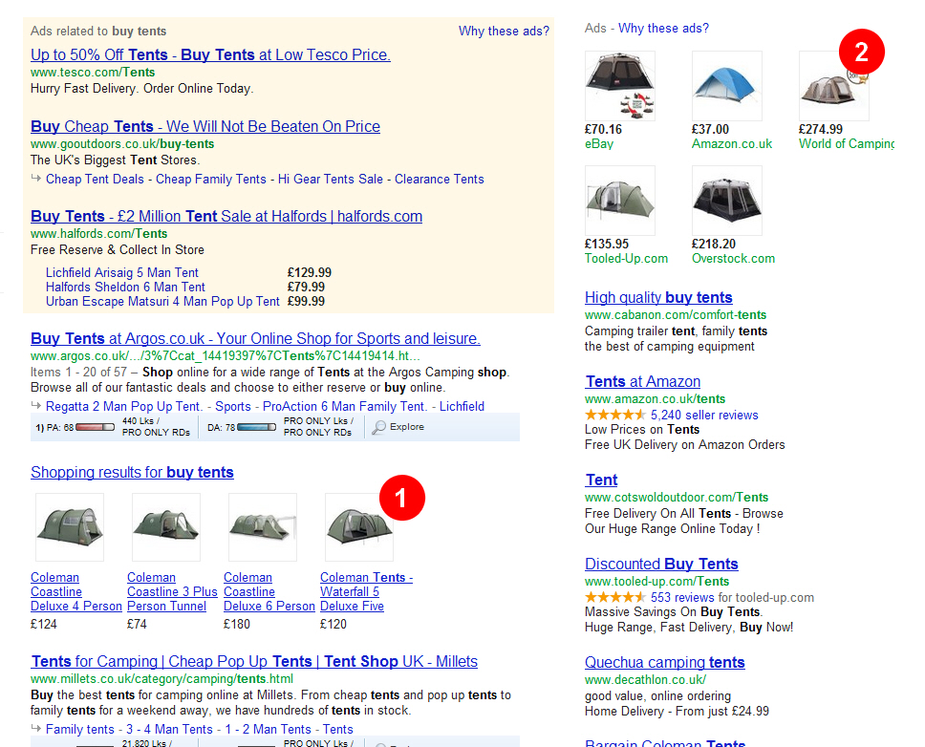
Task: Open the Millets Tents for Camping result
Action: point(254,662)
